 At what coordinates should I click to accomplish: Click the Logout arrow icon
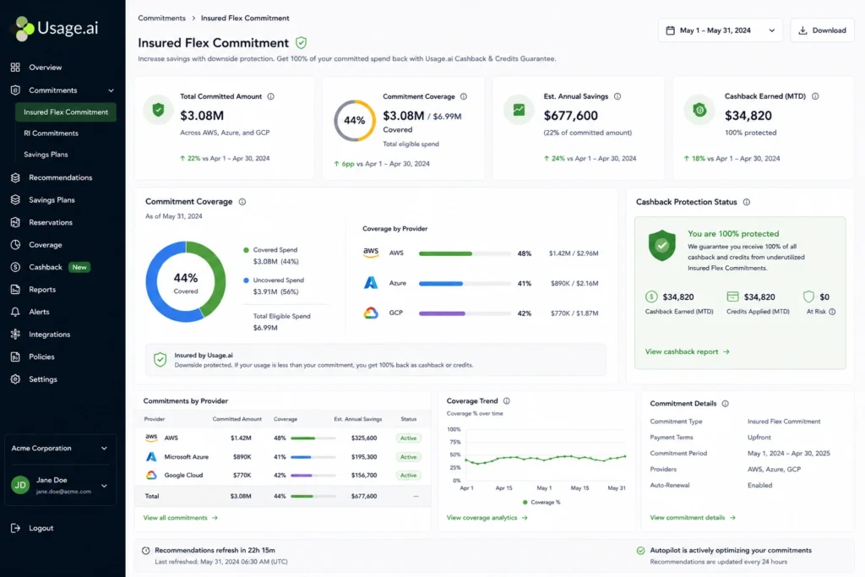click(15, 528)
